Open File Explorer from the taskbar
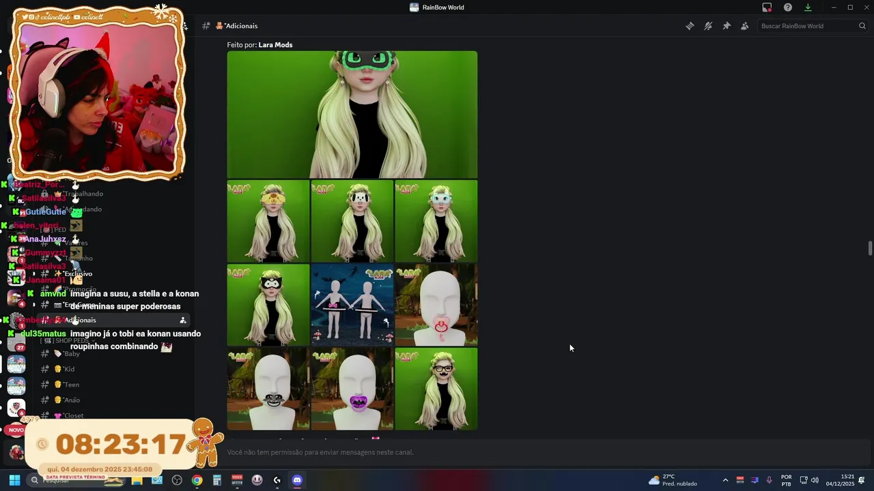The image size is (874, 491). [x=137, y=480]
